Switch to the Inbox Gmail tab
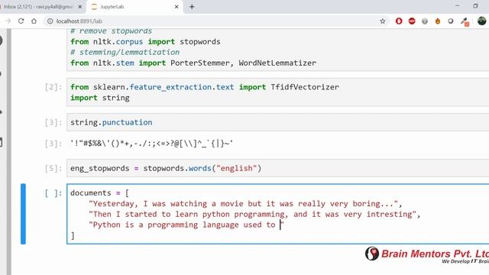This screenshot has width=489, height=275. pyautogui.click(x=37, y=7)
